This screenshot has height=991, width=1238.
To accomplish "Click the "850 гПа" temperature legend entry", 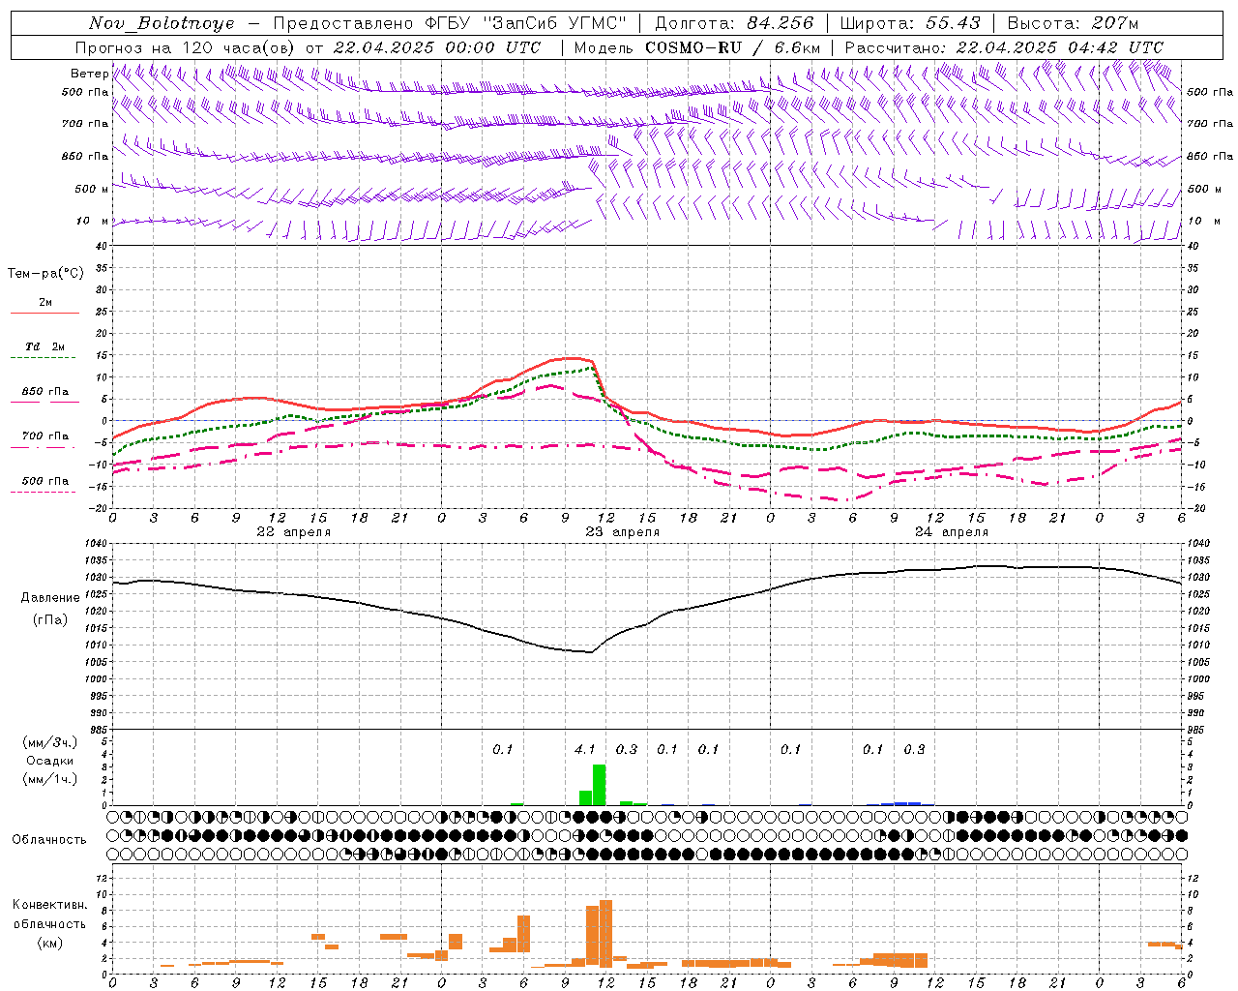I will 45,392.
